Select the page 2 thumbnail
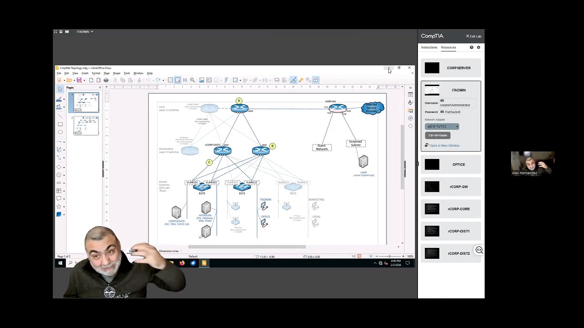 point(86,126)
